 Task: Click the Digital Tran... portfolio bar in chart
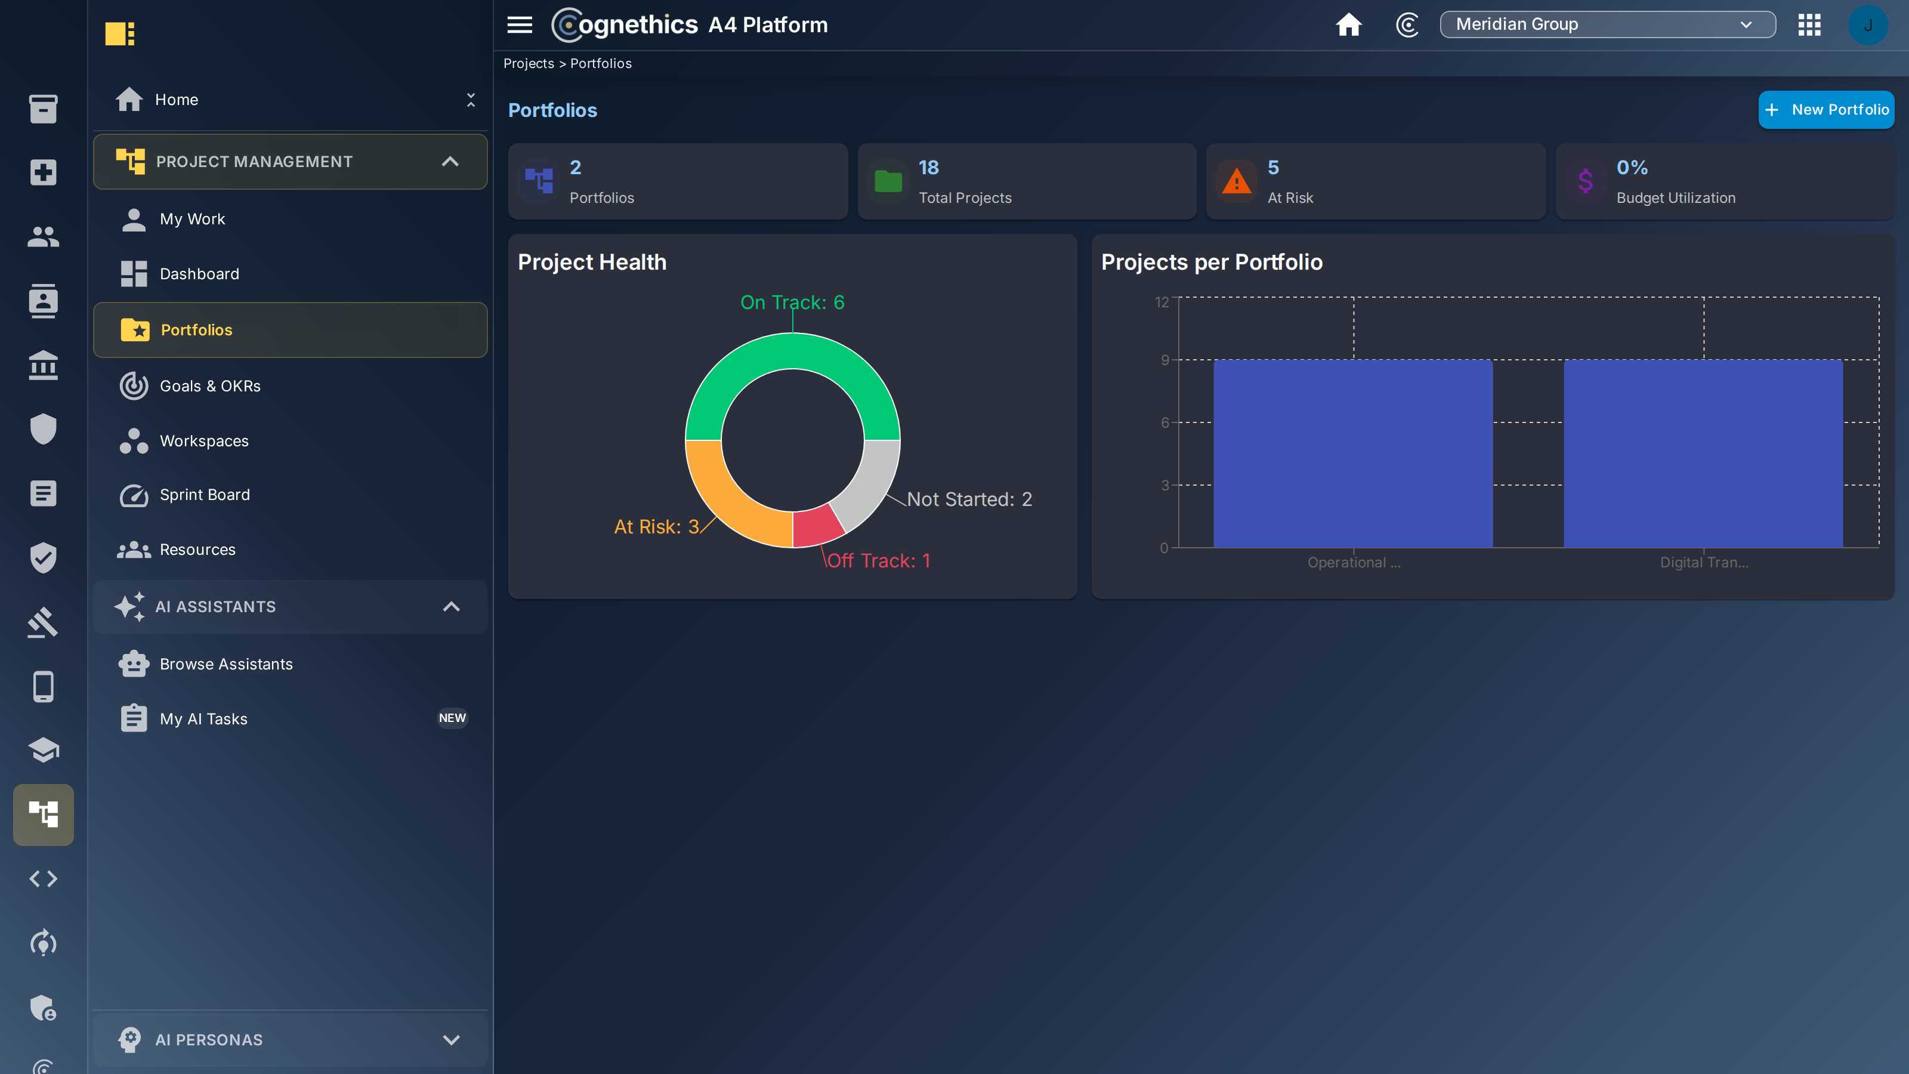coord(1703,453)
